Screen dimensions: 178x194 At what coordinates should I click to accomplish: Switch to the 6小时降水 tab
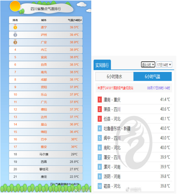pyautogui.click(x=114, y=76)
